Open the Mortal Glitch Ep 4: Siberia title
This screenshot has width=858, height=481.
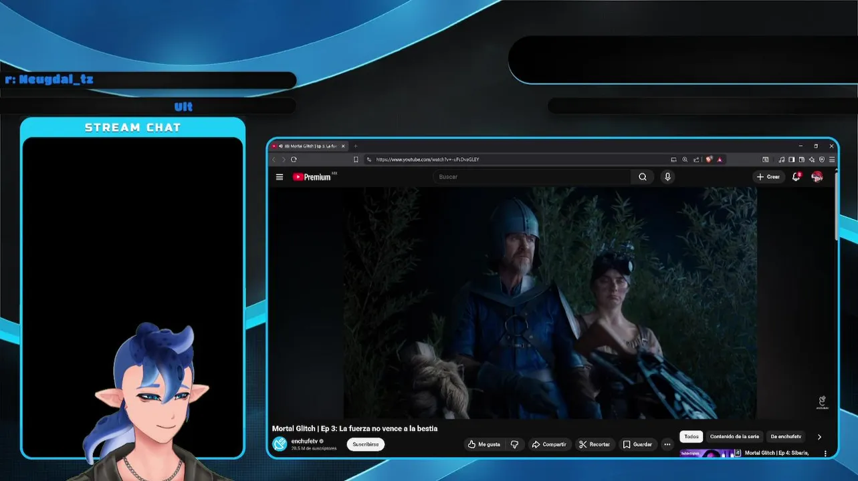777,453
